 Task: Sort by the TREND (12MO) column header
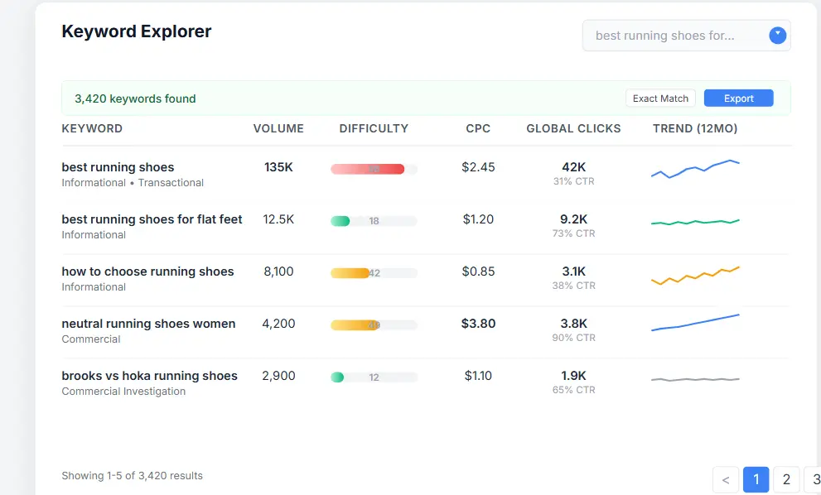pyautogui.click(x=695, y=129)
